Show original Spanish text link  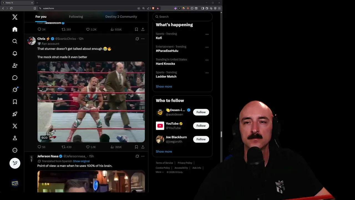pyautogui.click(x=81, y=161)
